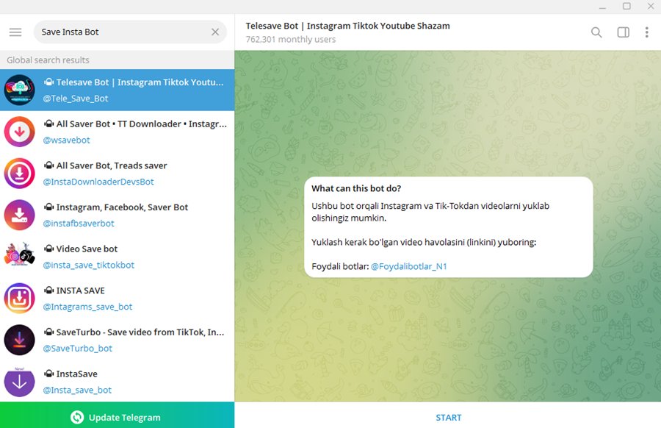Open All Saver Bot • TT Downloader result
Image resolution: width=661 pixels, height=428 pixels.
point(118,132)
